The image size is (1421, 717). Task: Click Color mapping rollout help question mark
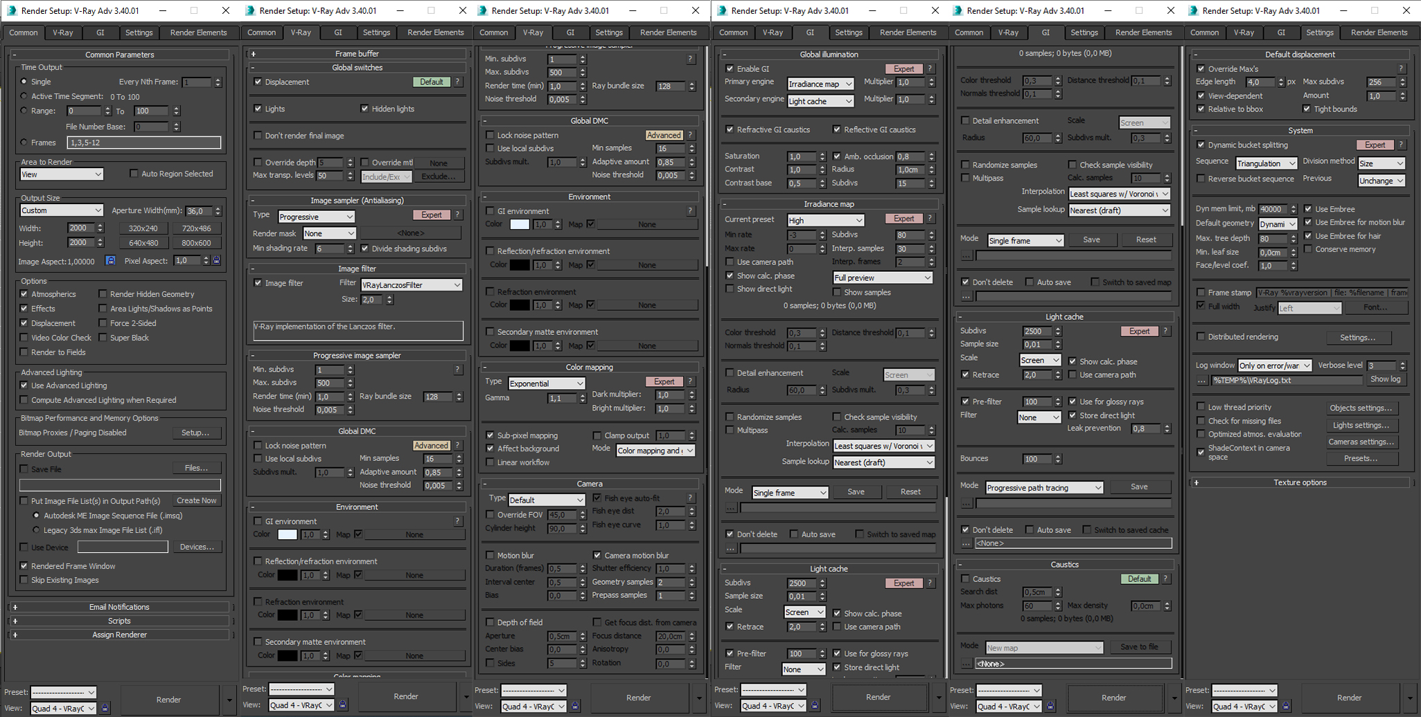coord(691,381)
